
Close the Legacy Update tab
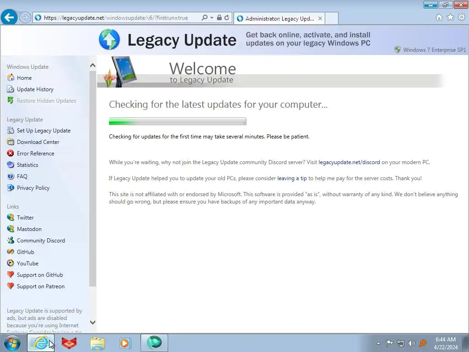320,18
